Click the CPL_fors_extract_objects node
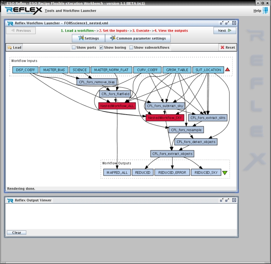Image resolution: width=271 pixels, height=264 pixels. (x=172, y=154)
